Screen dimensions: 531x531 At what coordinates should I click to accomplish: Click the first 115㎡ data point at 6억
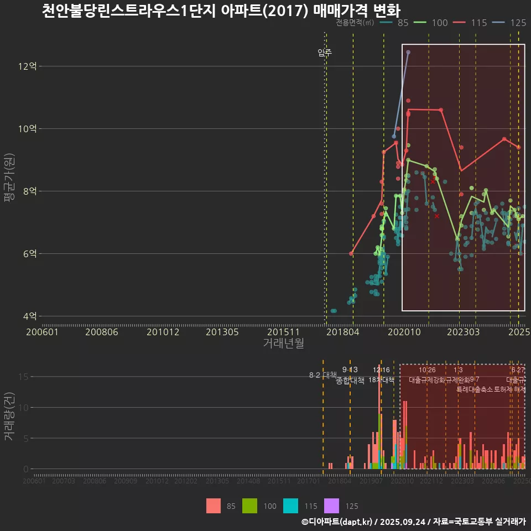pos(351,253)
